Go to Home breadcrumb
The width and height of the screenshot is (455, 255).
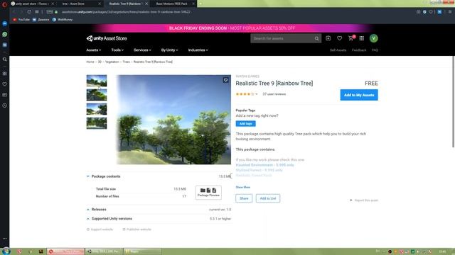pos(90,62)
